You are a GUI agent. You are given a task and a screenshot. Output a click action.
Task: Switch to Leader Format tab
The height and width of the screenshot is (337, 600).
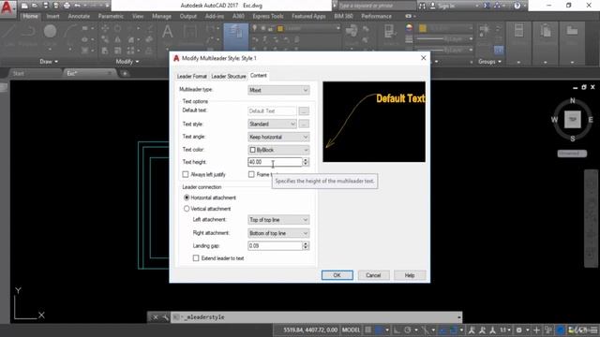(x=191, y=77)
